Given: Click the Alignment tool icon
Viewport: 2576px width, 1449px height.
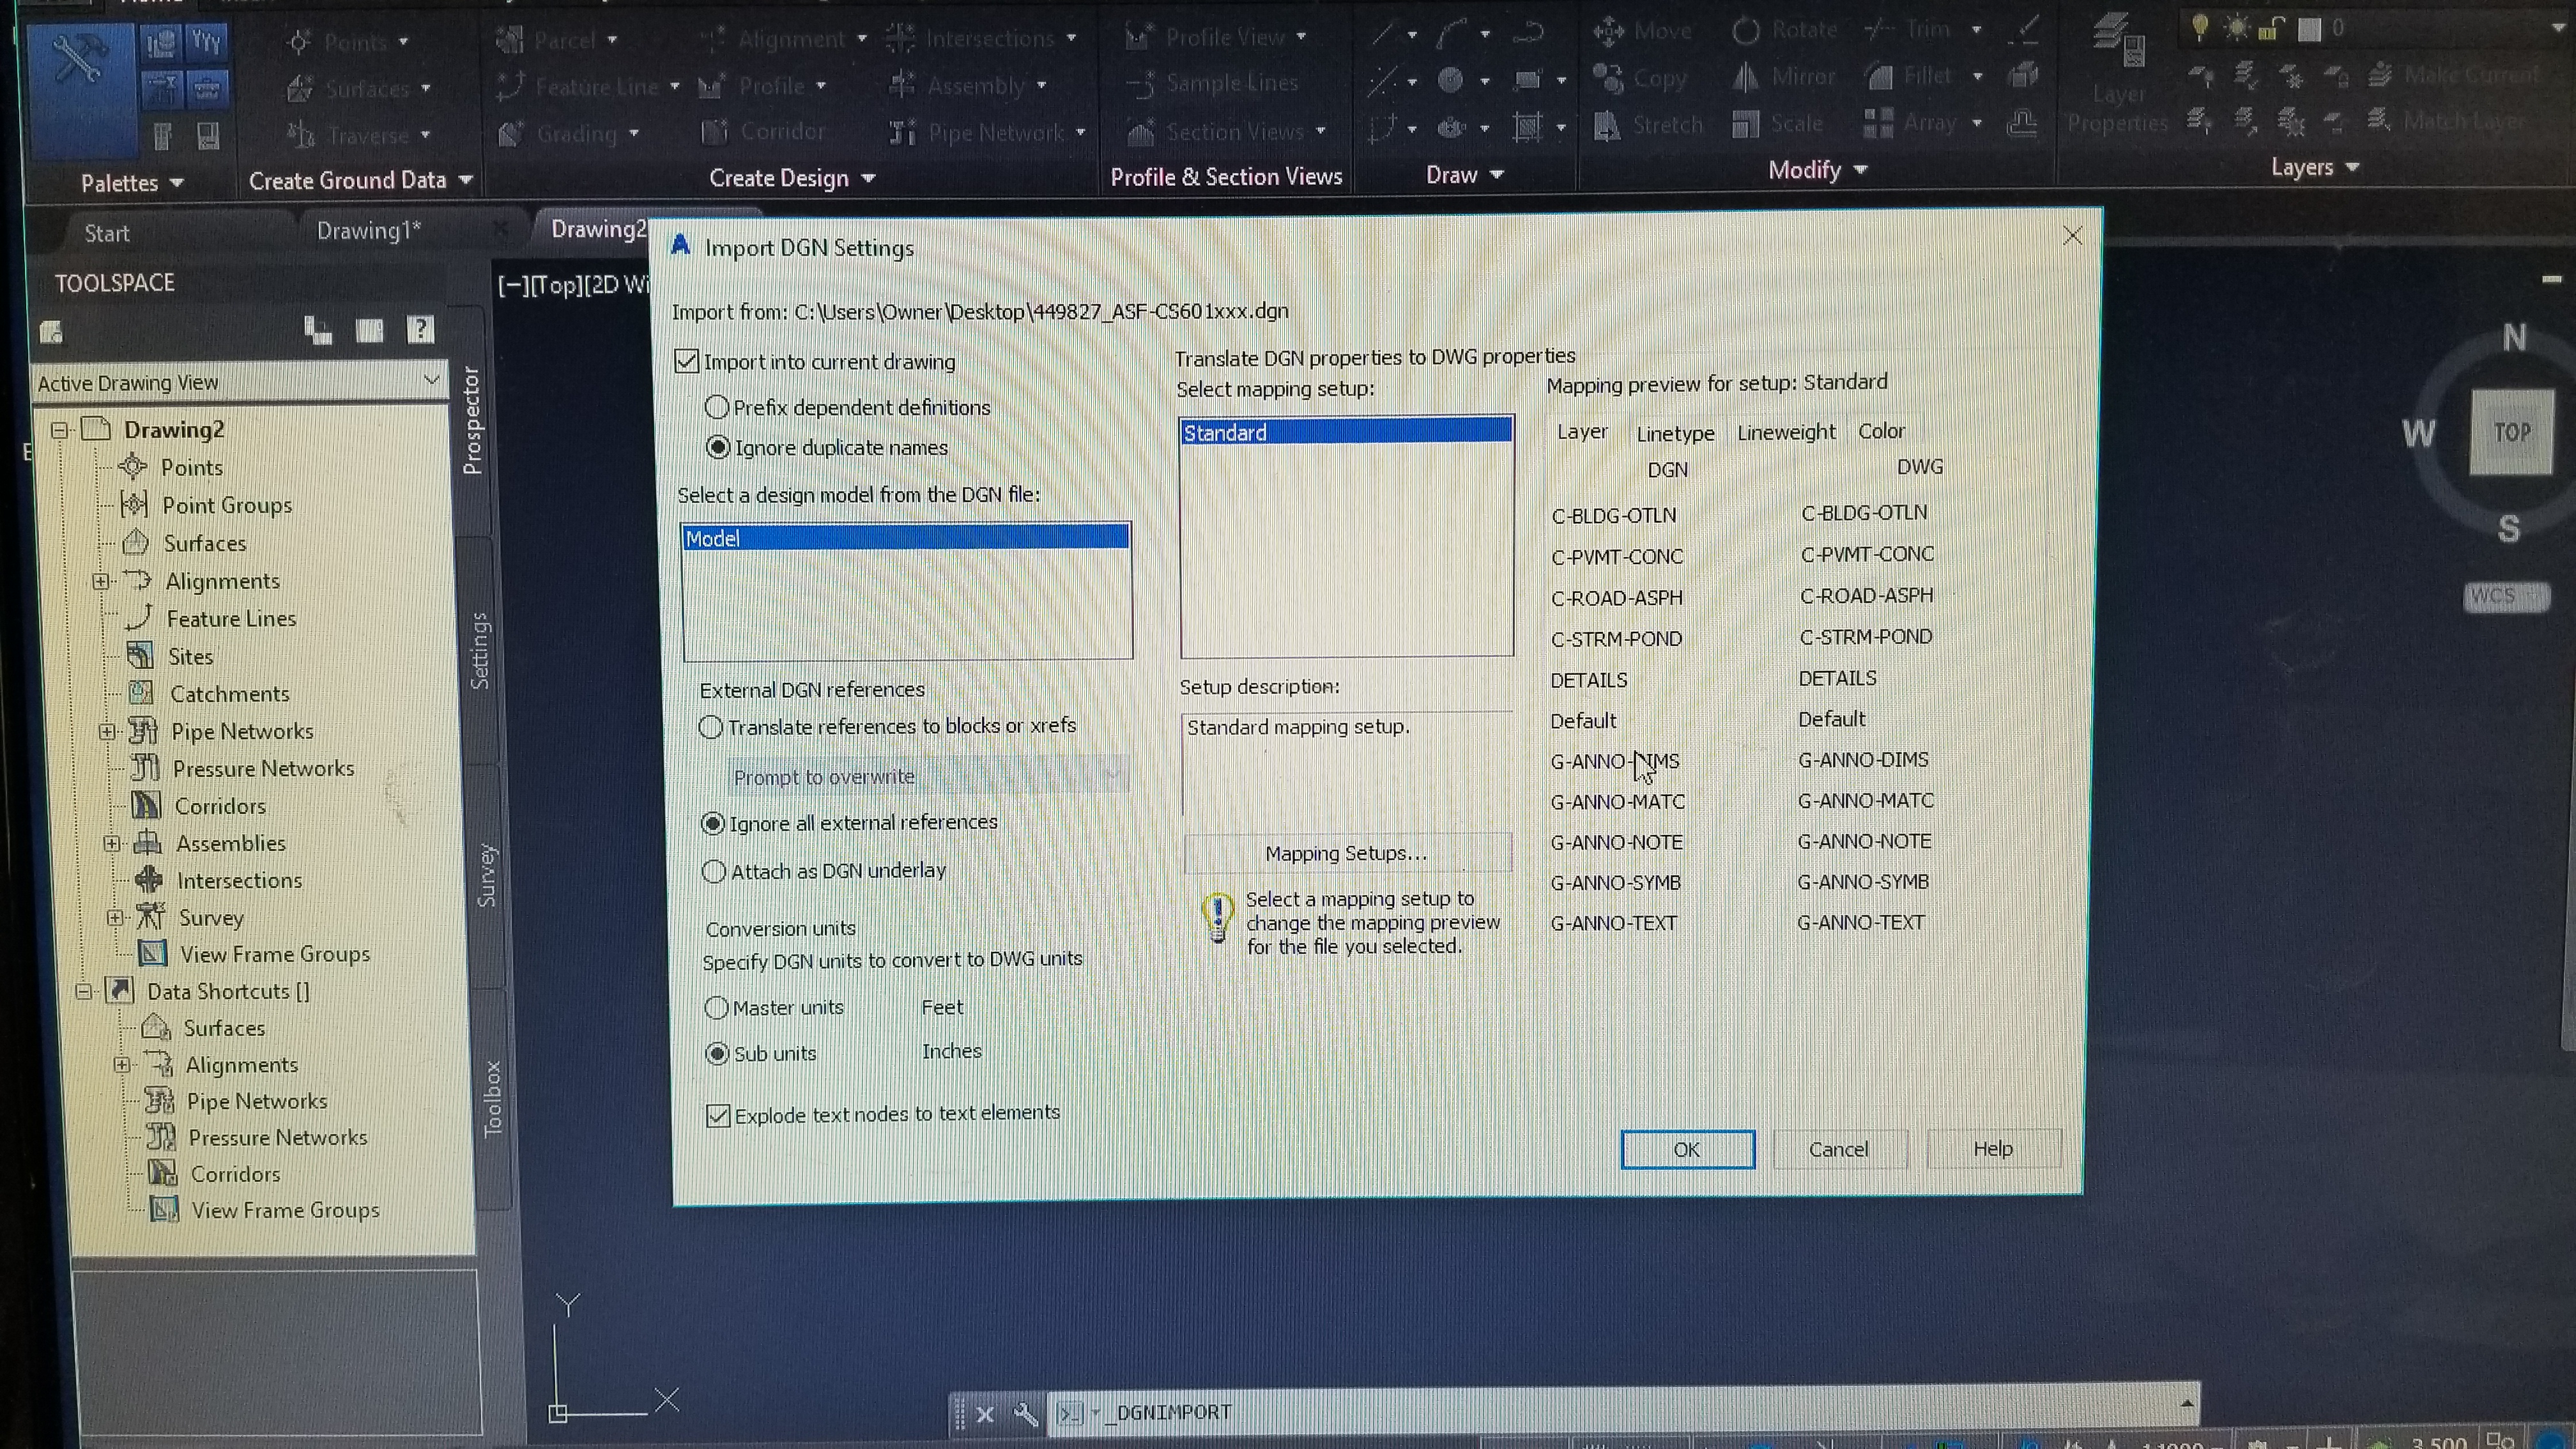Looking at the screenshot, I should coord(713,39).
